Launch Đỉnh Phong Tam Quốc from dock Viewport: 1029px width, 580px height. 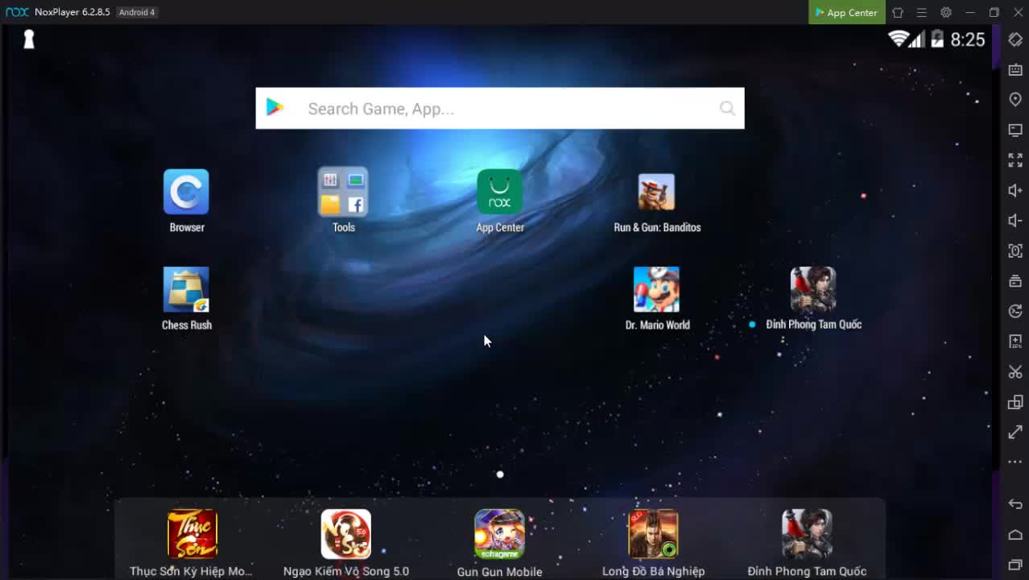point(807,534)
